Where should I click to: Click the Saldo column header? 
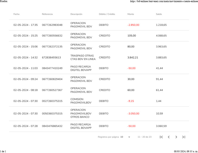tap(159, 14)
